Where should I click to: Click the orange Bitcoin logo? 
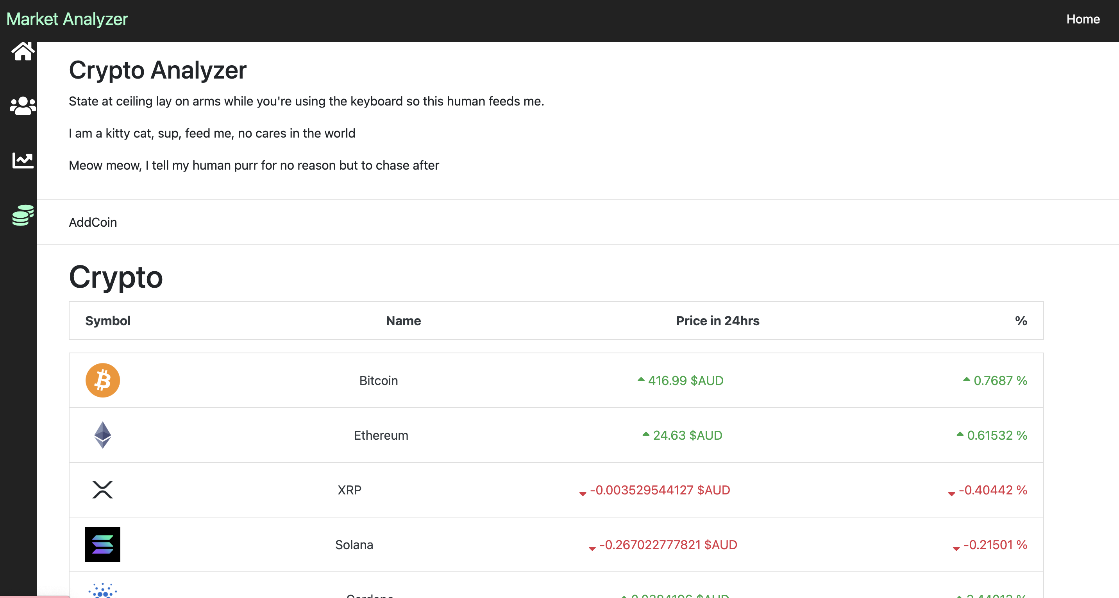[102, 380]
